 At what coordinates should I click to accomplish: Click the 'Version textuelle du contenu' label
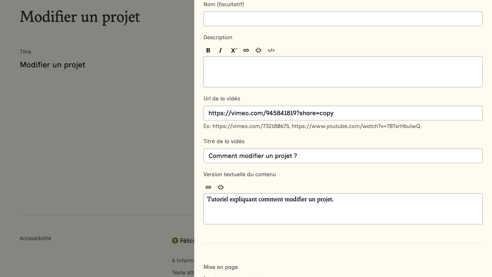239,174
